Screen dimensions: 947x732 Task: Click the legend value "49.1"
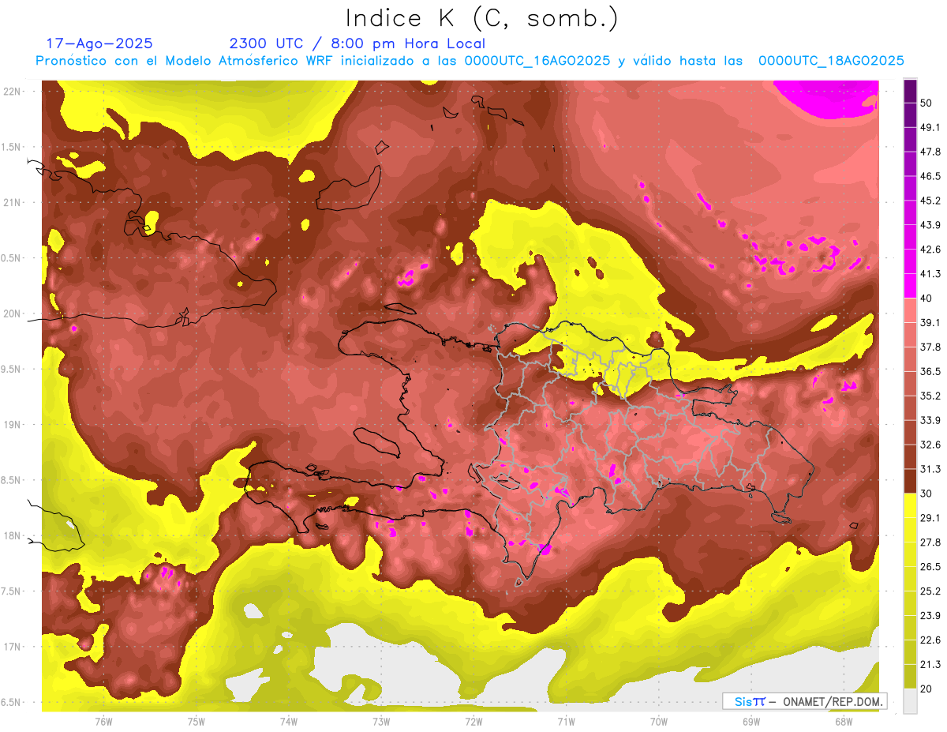pos(930,127)
